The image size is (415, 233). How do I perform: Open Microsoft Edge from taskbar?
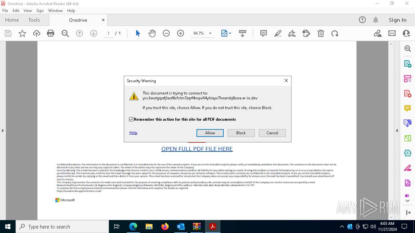pyautogui.click(x=133, y=227)
